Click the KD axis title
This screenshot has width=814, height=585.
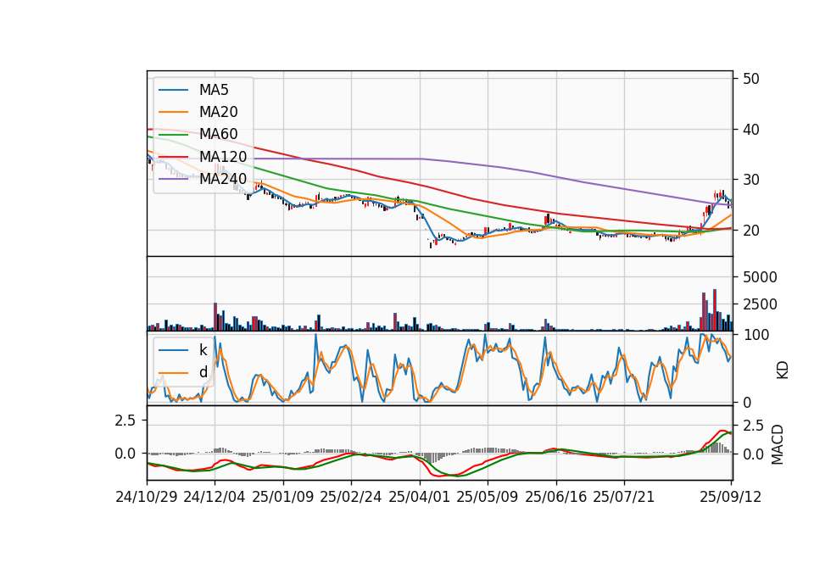point(783,370)
